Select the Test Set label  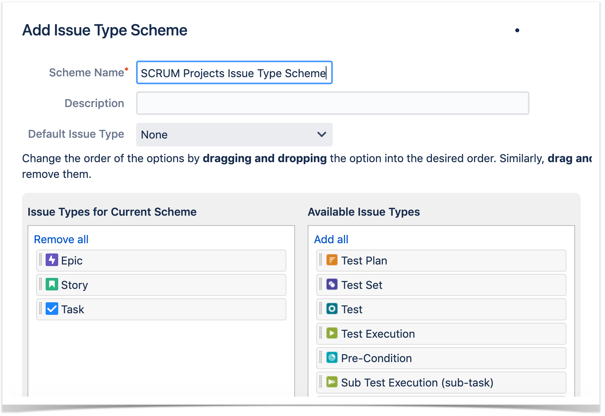(362, 285)
